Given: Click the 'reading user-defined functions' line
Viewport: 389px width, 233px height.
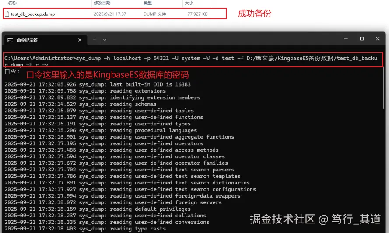Looking at the screenshot, I should click(104, 117).
